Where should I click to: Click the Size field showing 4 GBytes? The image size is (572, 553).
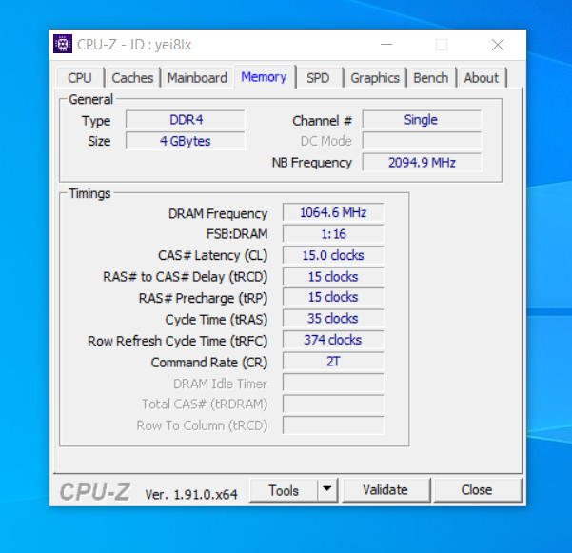point(186,141)
